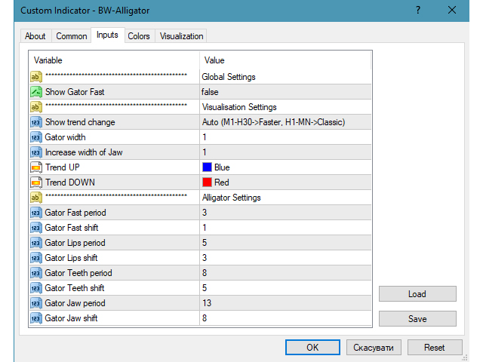Viewport: 483px width, 362px height.
Task: Click the color icon beside Trend UP
Action: click(x=36, y=167)
